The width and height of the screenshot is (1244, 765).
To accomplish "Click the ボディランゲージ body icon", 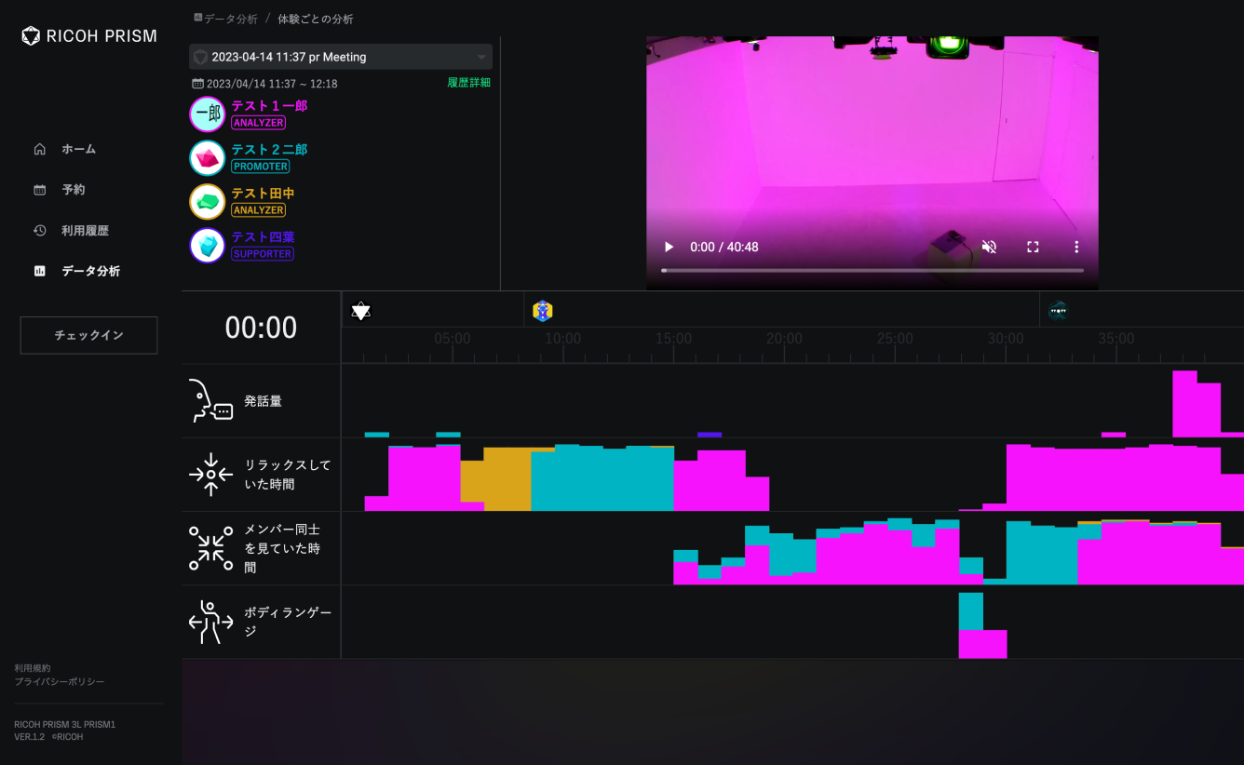I will pos(210,623).
